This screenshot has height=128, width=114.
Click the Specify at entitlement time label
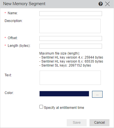[x=64, y=108]
